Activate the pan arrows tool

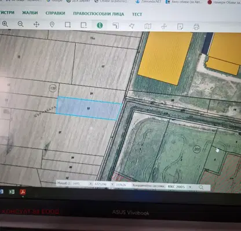click(36, 24)
